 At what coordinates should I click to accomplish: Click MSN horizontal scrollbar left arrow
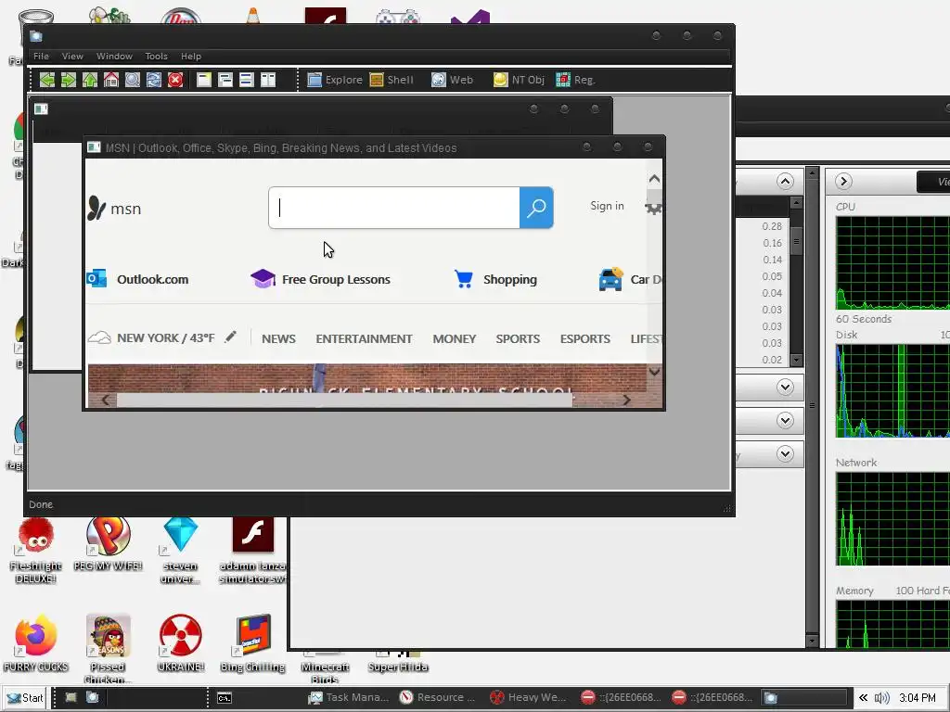click(x=106, y=400)
